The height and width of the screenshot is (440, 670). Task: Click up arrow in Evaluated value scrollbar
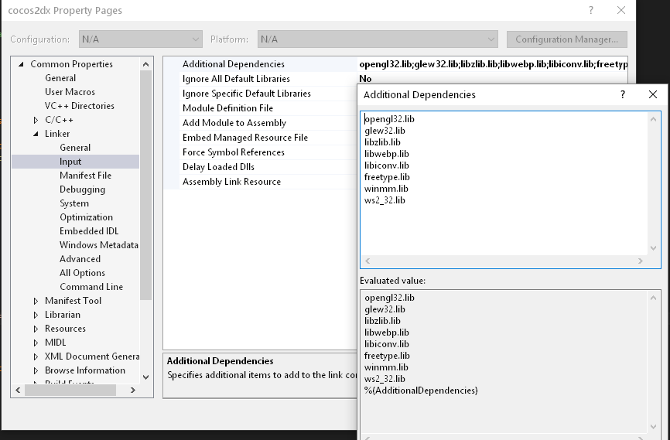(653, 298)
